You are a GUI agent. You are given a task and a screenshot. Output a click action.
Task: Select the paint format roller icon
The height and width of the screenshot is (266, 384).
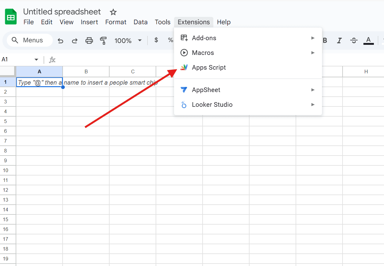click(x=103, y=40)
